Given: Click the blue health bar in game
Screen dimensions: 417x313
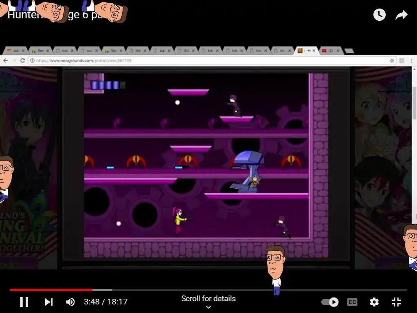Looking at the screenshot, I should coord(108,85).
